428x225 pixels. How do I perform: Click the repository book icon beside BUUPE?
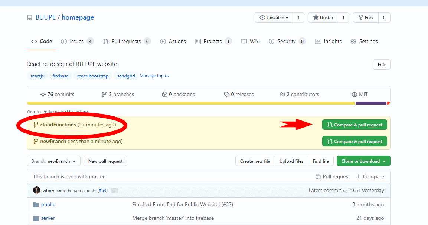coord(29,18)
